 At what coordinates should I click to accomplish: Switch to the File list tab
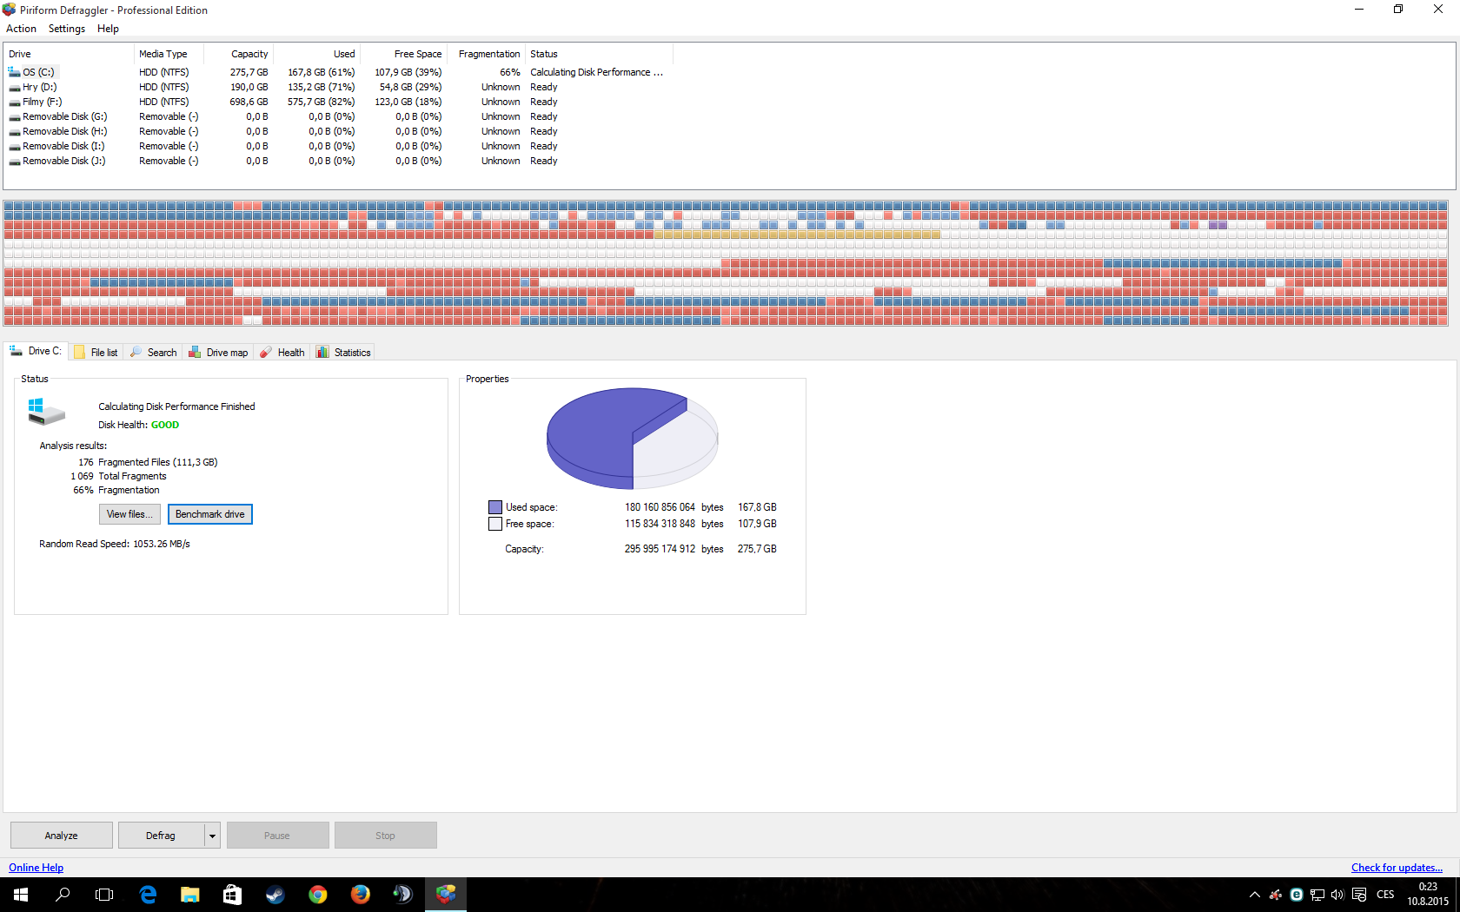(96, 353)
